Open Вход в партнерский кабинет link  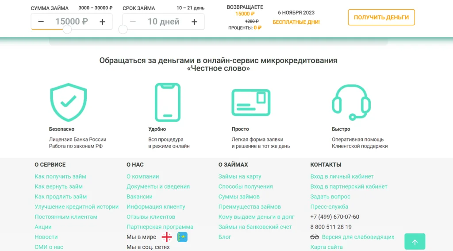point(349,186)
